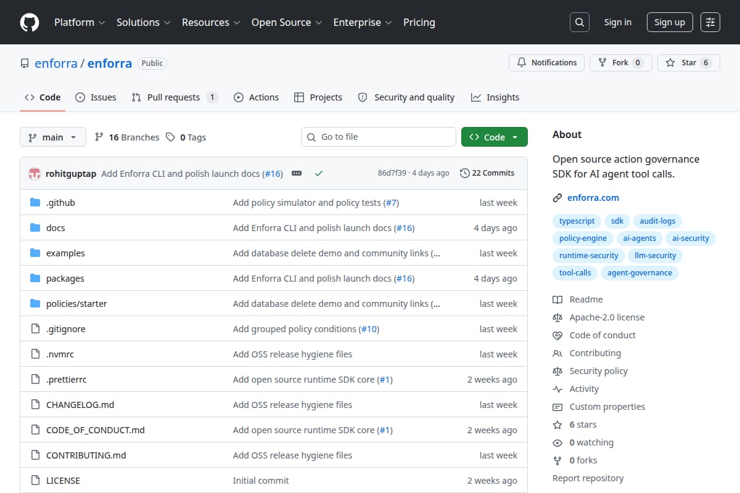Image resolution: width=740 pixels, height=493 pixels.
Task: Click the watching eye icon
Action: click(557, 442)
